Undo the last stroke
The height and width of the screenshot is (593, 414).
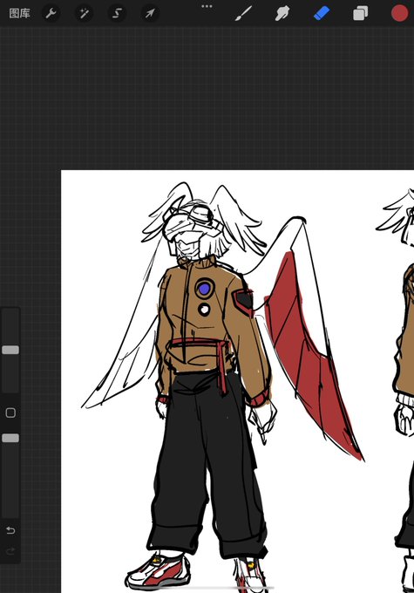(x=10, y=530)
